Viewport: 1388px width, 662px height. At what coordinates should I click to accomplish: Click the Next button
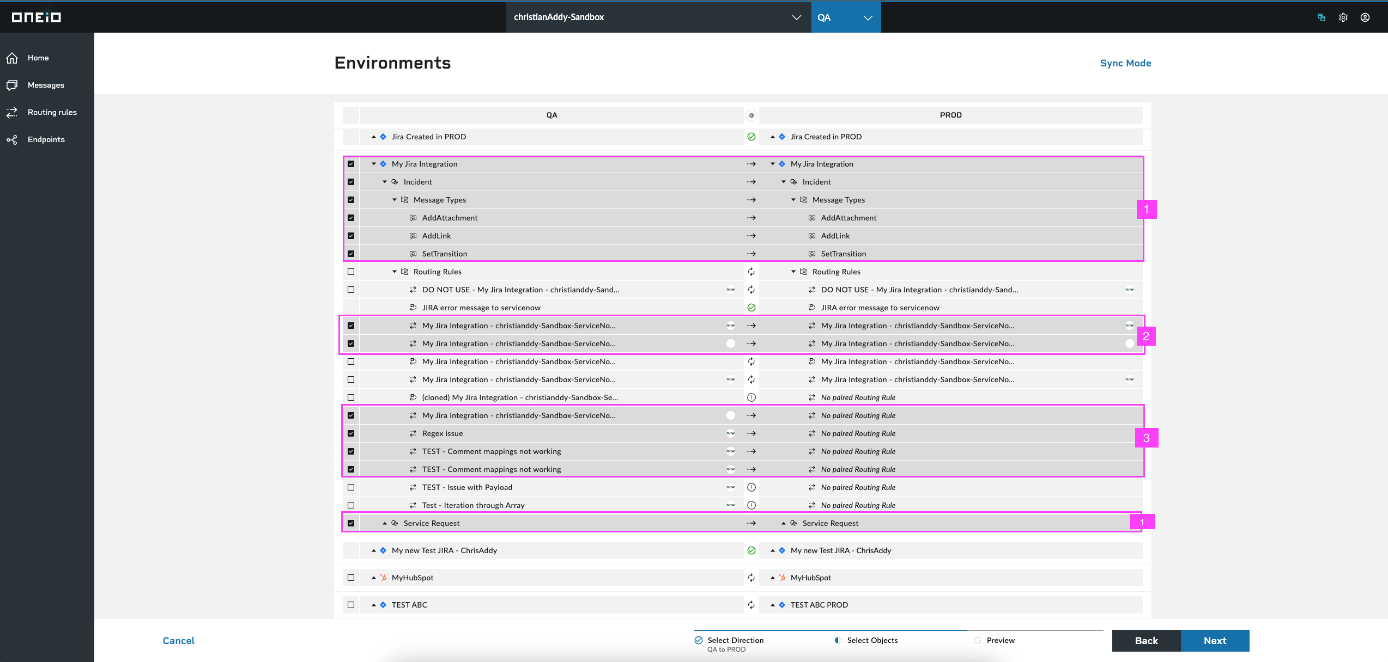point(1215,641)
